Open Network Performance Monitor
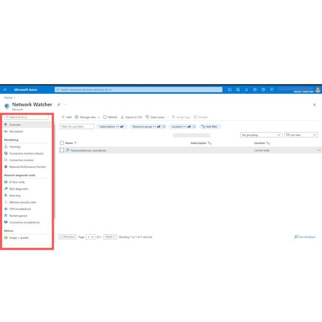322x322 pixels. pyautogui.click(x=27, y=167)
